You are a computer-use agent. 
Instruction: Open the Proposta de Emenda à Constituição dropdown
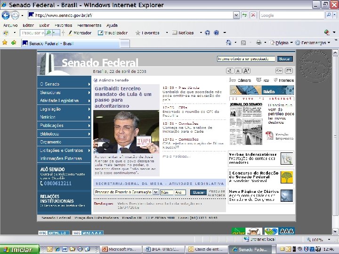(x=156, y=192)
